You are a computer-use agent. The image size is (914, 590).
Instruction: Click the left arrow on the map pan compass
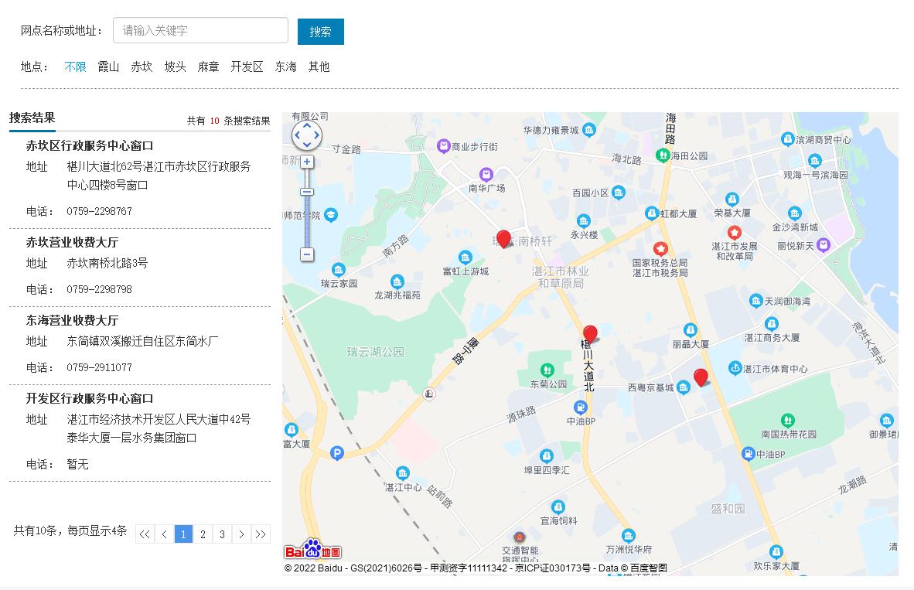(297, 135)
